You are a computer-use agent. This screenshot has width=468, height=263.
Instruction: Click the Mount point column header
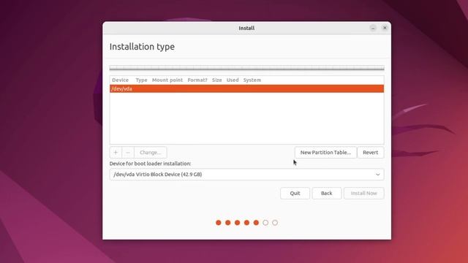click(x=167, y=80)
